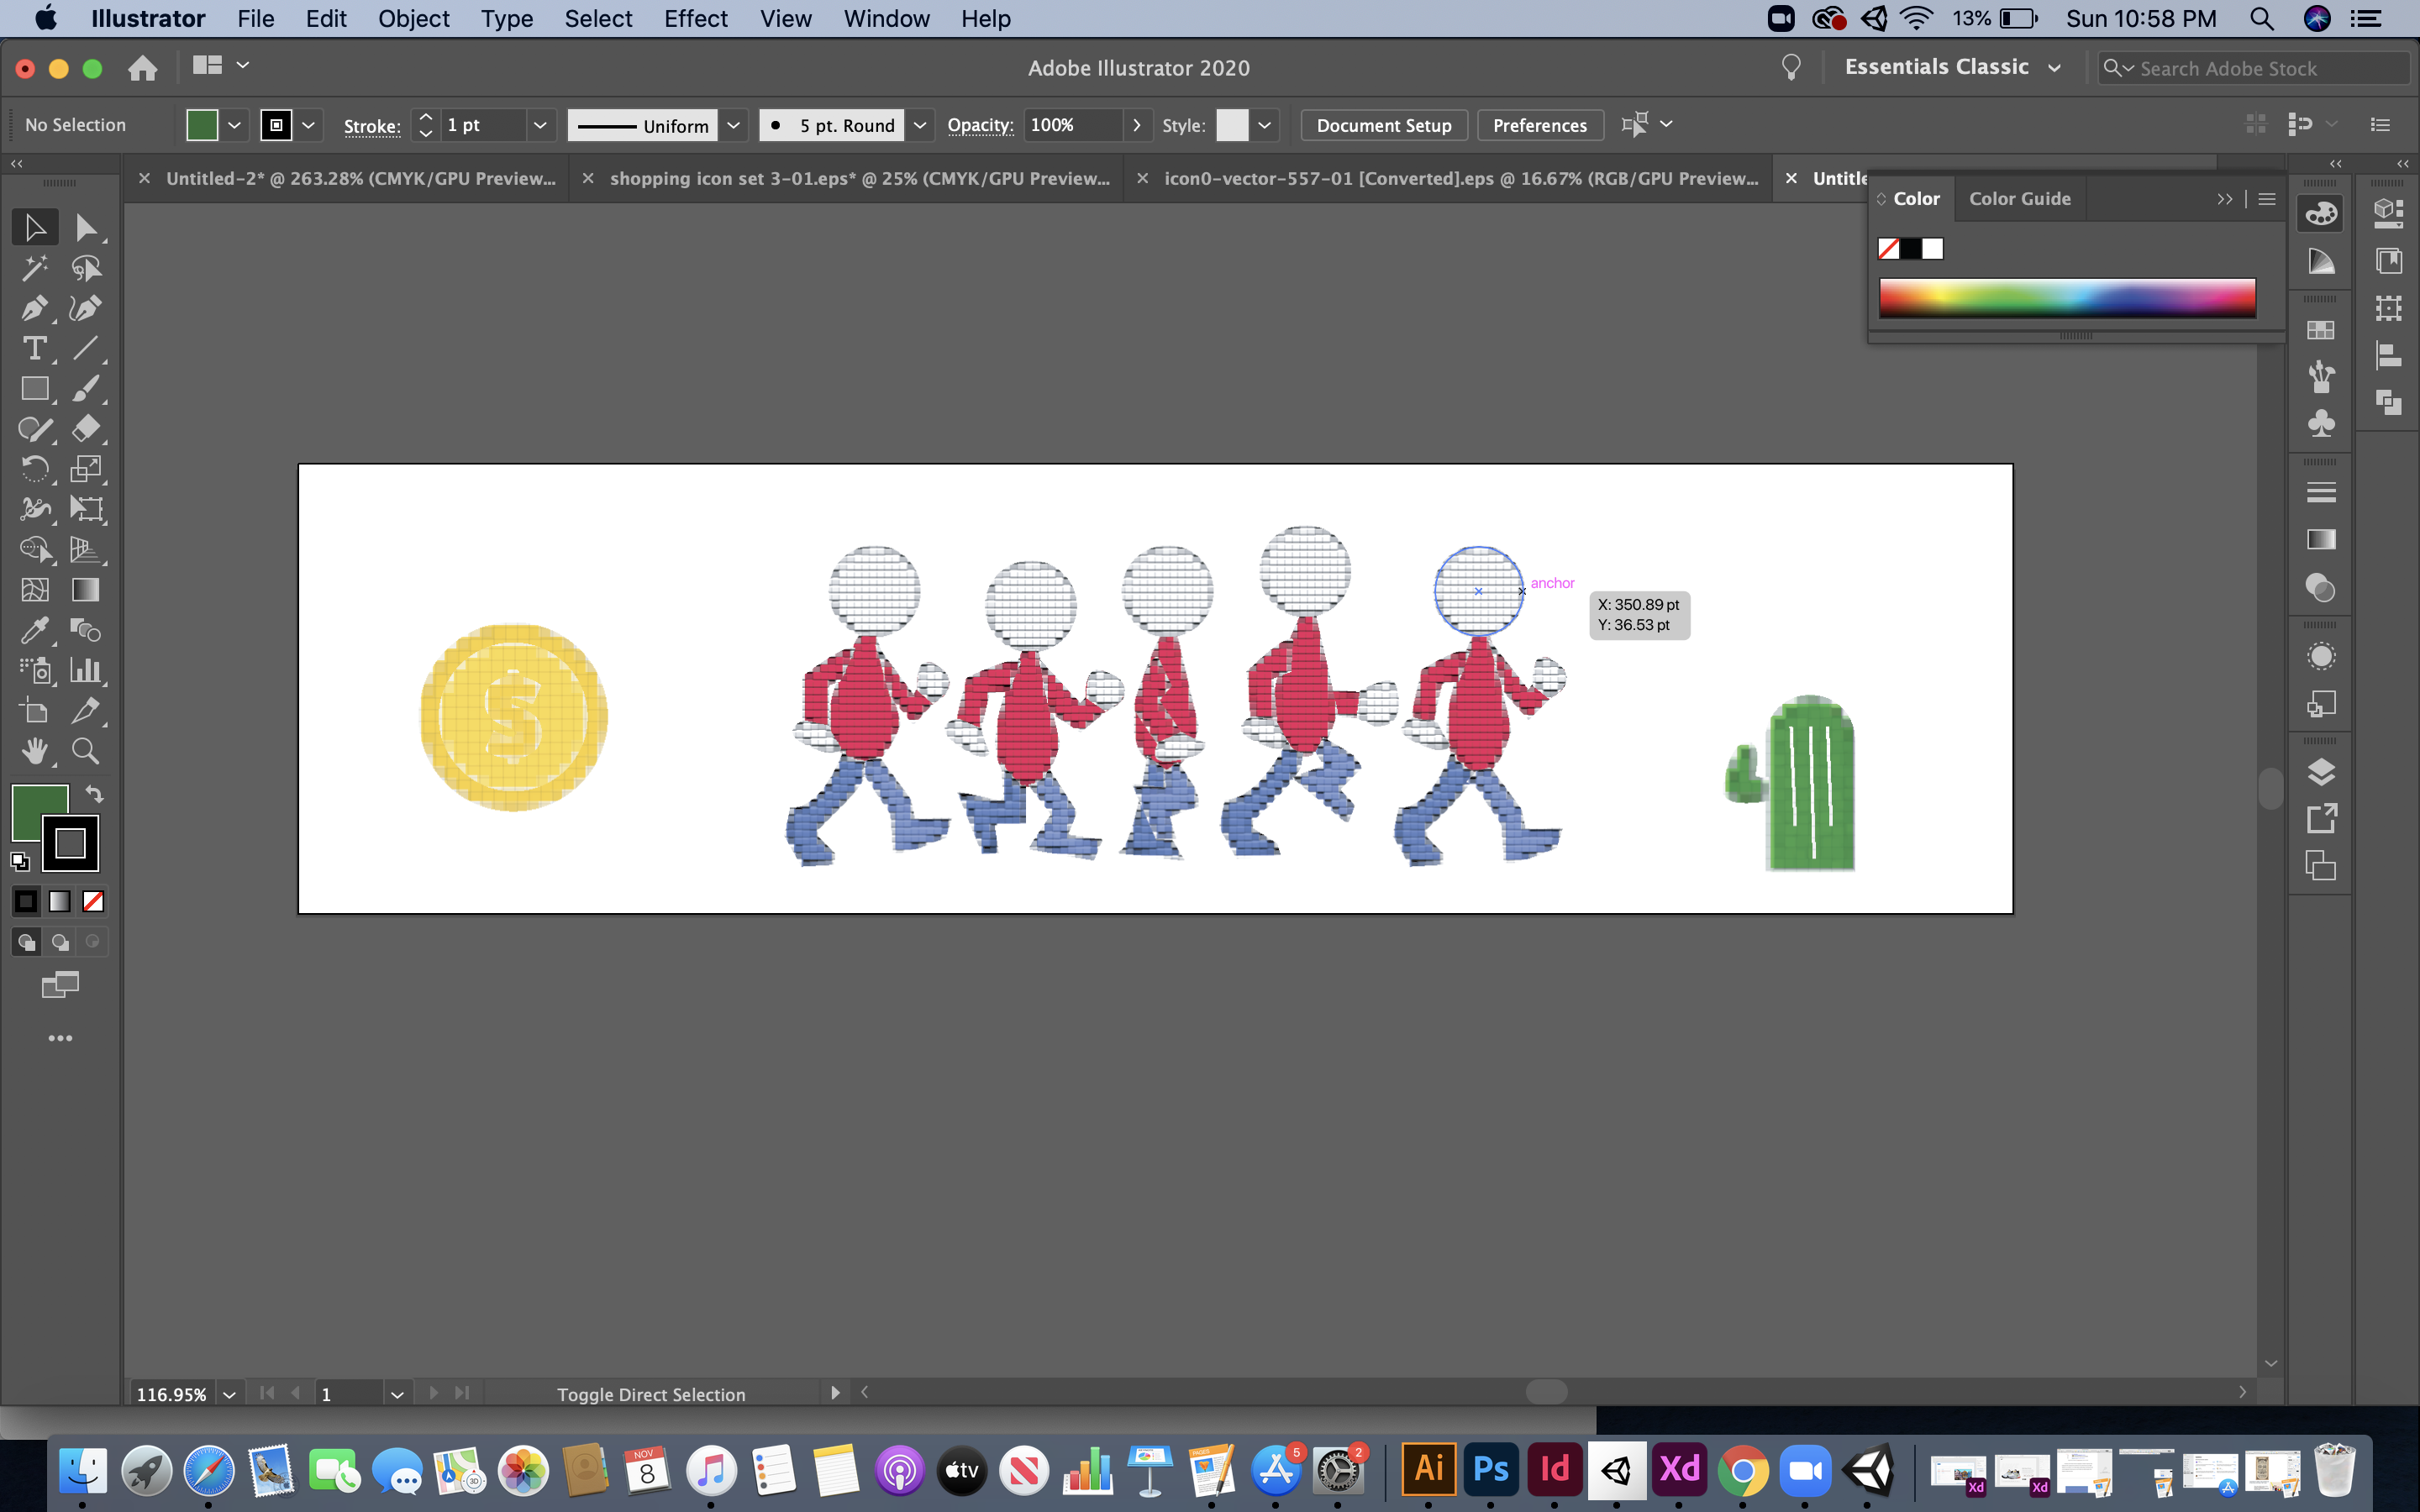Select the Type tool

point(34,348)
